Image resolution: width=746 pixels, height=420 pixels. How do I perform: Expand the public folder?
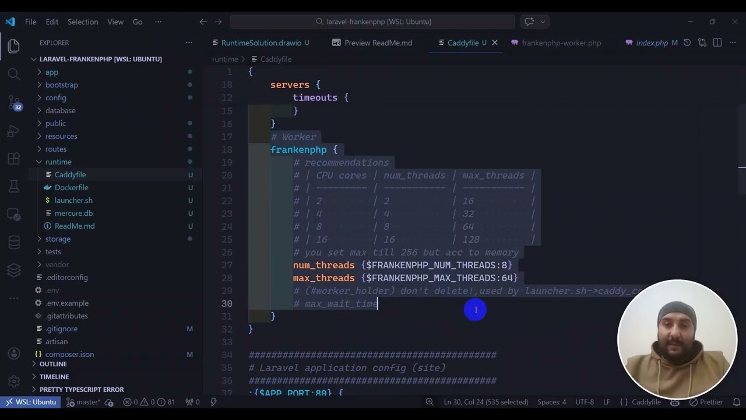pyautogui.click(x=56, y=123)
